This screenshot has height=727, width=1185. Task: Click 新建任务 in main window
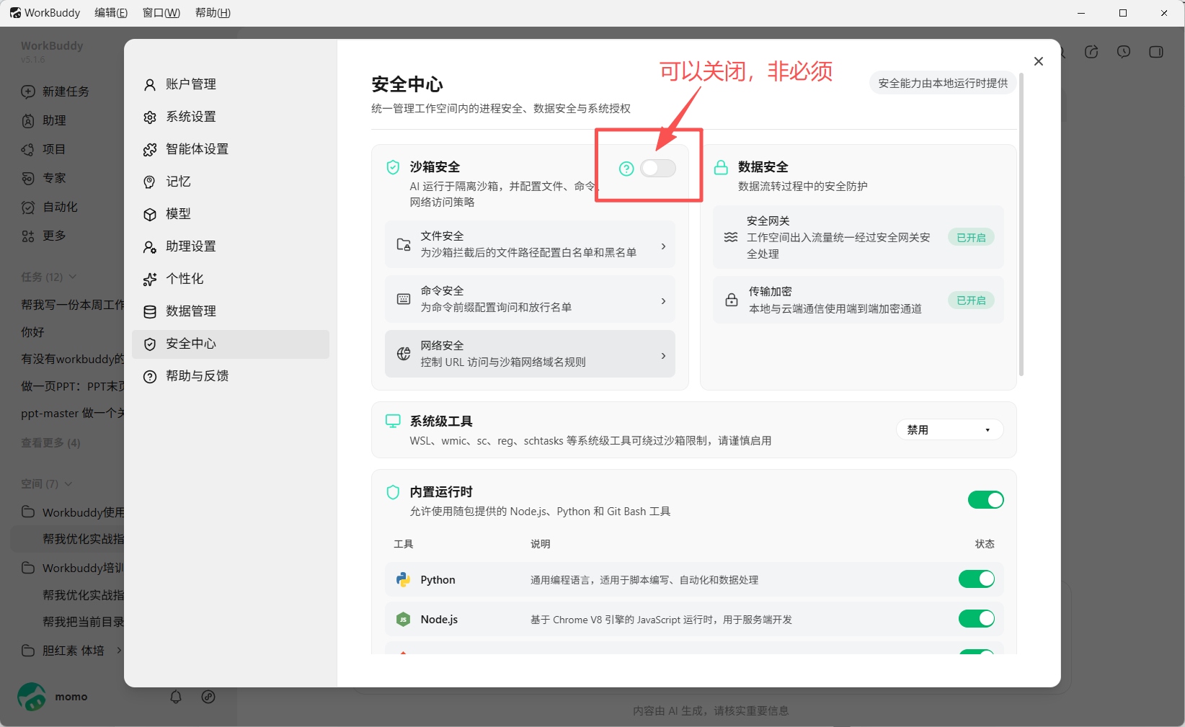tap(56, 92)
